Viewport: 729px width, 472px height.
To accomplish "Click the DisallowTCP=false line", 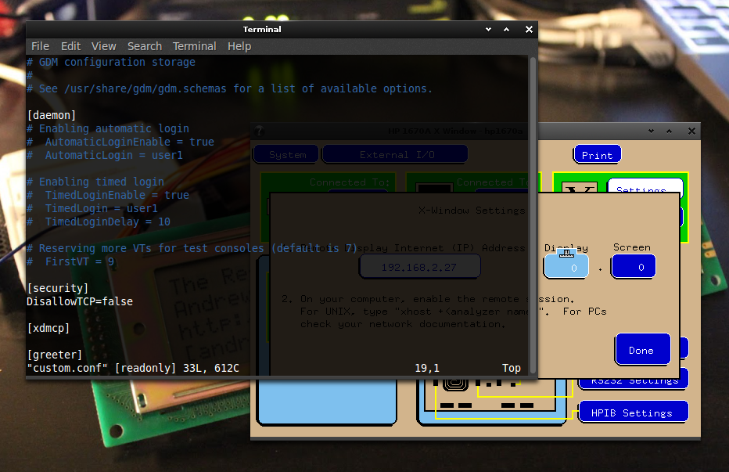I will [80, 301].
